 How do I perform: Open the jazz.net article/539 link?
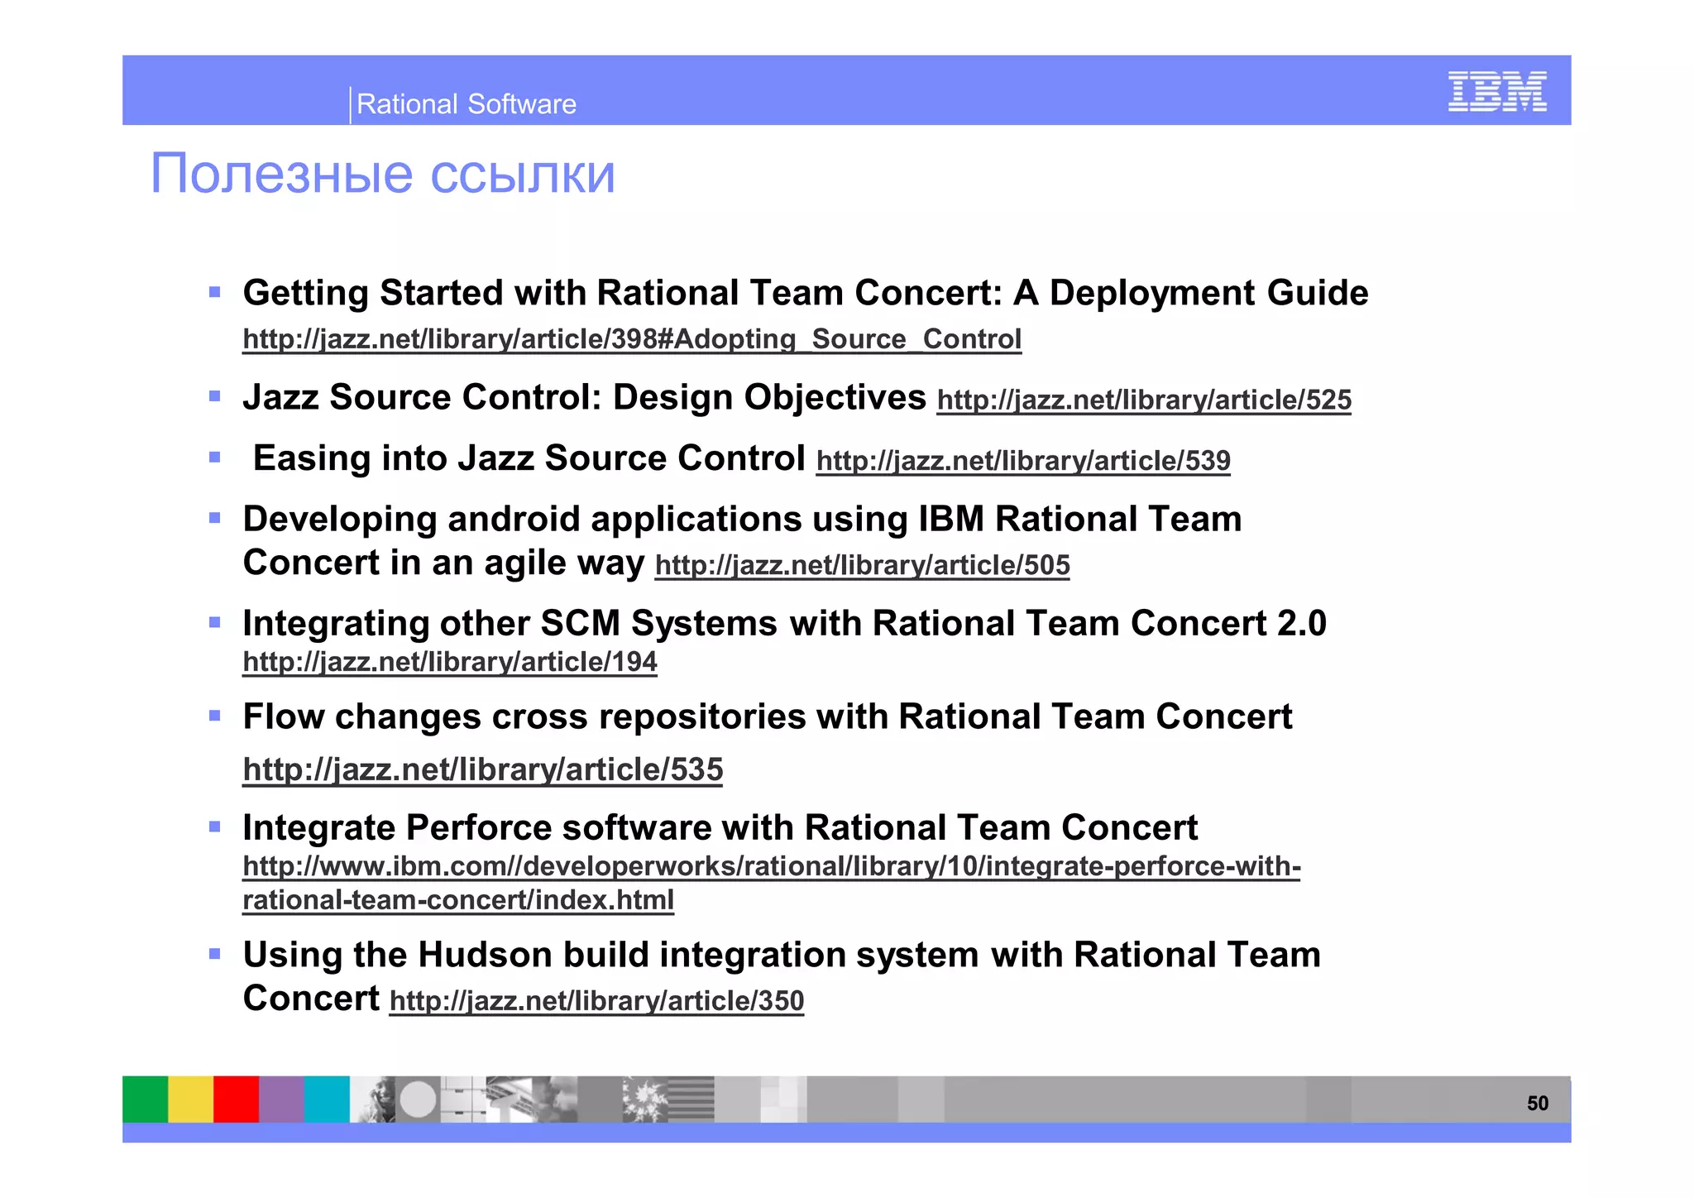(1023, 461)
